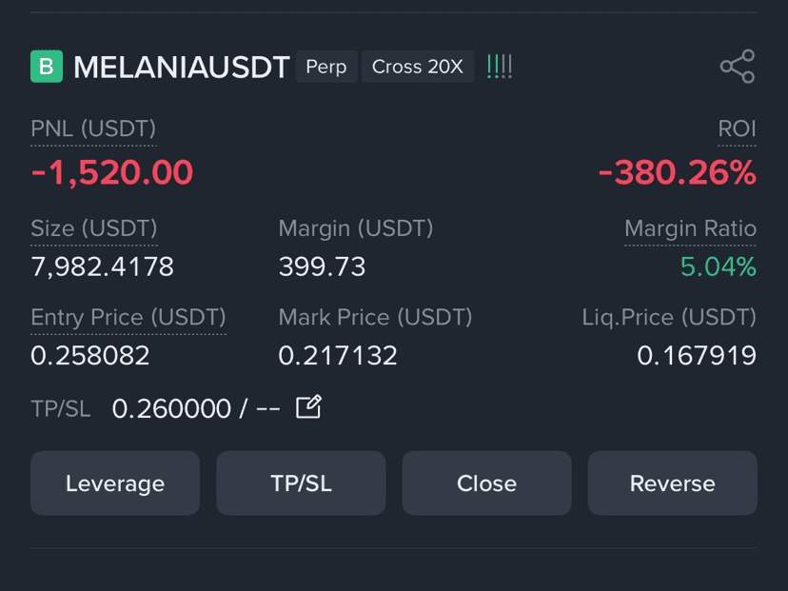Tap the Entry Price (USDT) label for details

128,317
